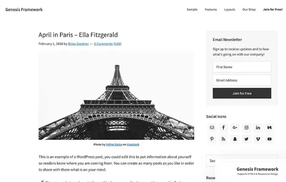The width and height of the screenshot is (286, 182).
Task: Open the Facebook social icon
Action: (x=223, y=127)
